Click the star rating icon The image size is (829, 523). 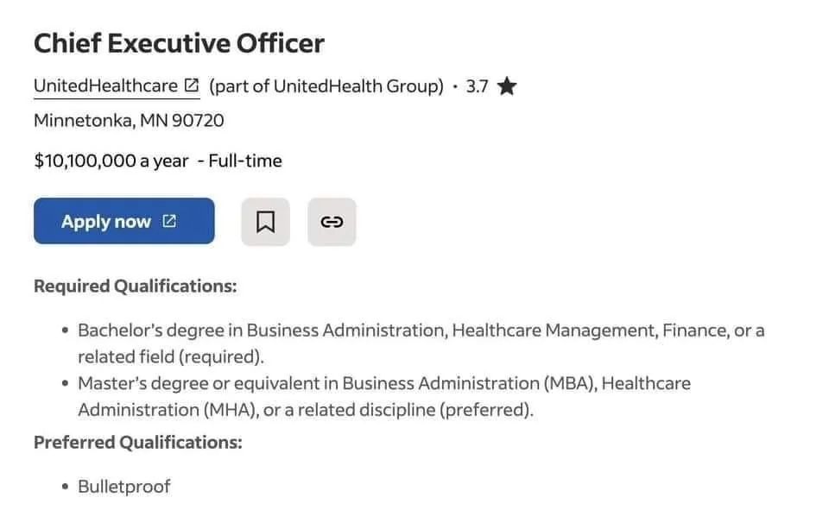507,86
